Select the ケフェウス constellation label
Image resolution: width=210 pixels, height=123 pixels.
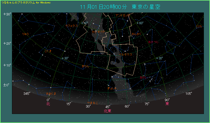click(72, 26)
